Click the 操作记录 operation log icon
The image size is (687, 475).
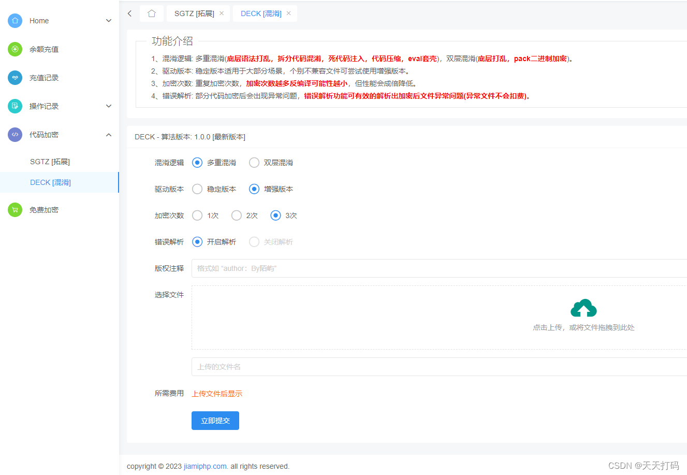[16, 106]
